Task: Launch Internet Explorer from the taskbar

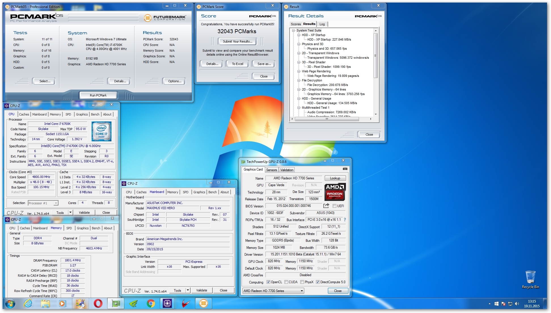Action: 28,304
